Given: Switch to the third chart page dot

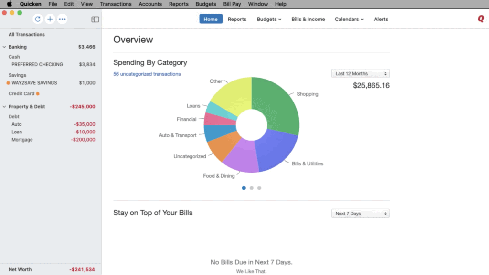Looking at the screenshot, I should click(x=259, y=188).
